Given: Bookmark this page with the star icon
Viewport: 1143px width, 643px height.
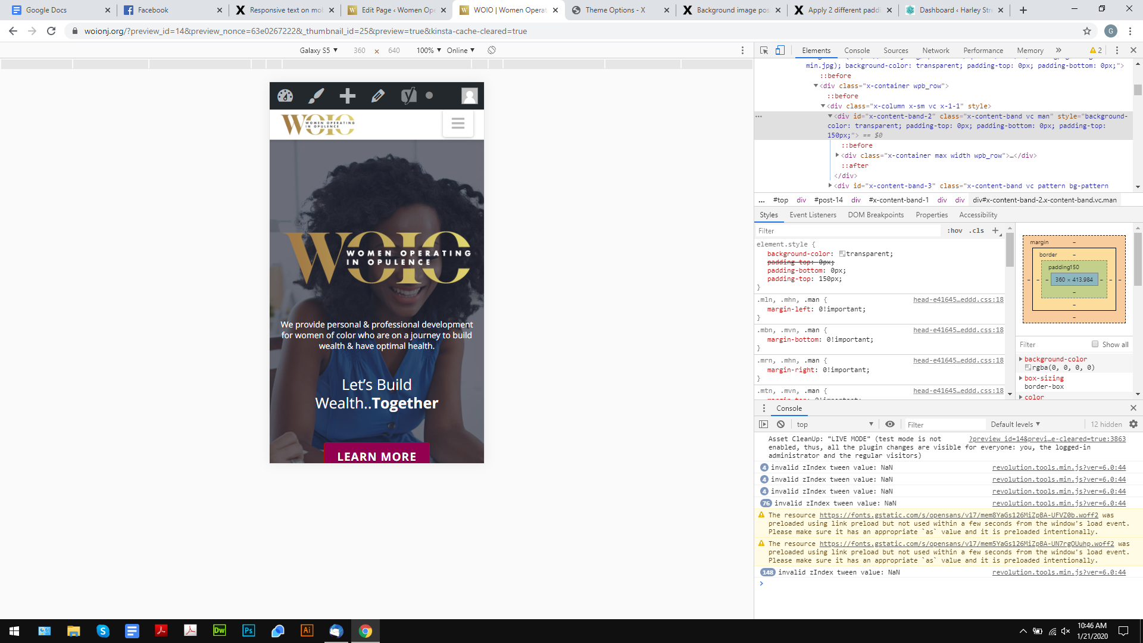Looking at the screenshot, I should (1087, 31).
